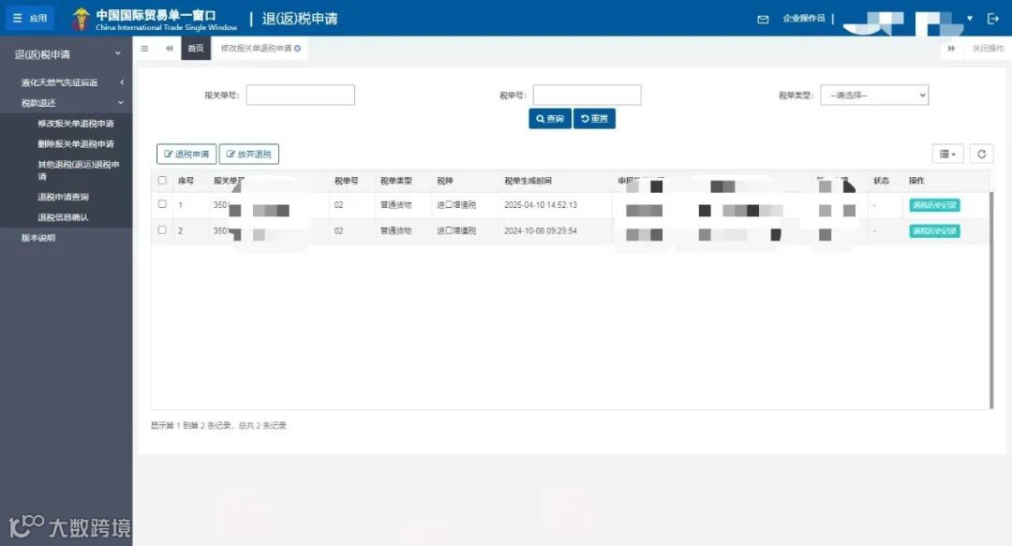This screenshot has height=546, width=1012.
Task: Click the 税单类型 column header
Action: [395, 181]
